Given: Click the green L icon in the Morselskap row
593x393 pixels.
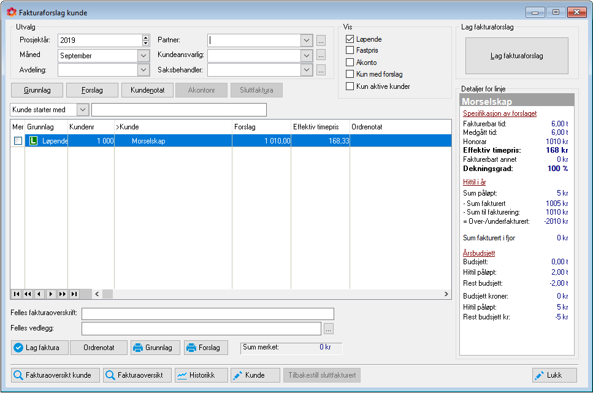Looking at the screenshot, I should pos(34,141).
